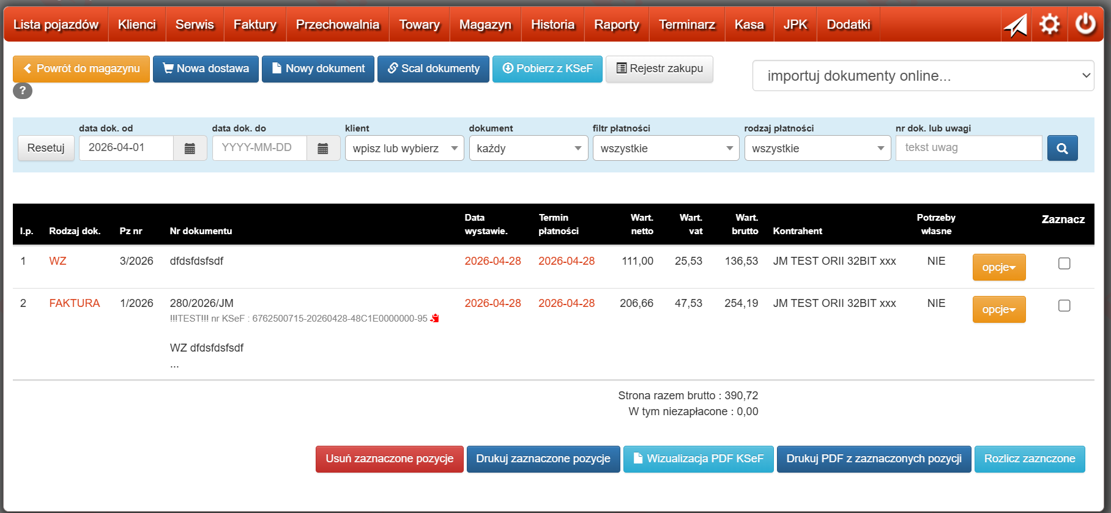Screen dimensions: 1111x513
Task: Click the paper plane icon in top bar
Action: (x=1016, y=25)
